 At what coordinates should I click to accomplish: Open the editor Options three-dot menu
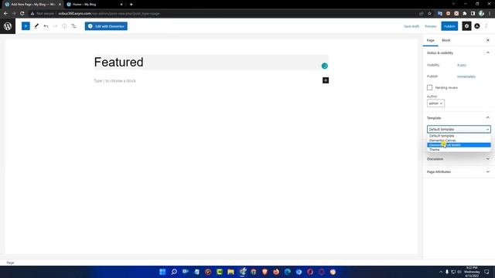(x=486, y=26)
